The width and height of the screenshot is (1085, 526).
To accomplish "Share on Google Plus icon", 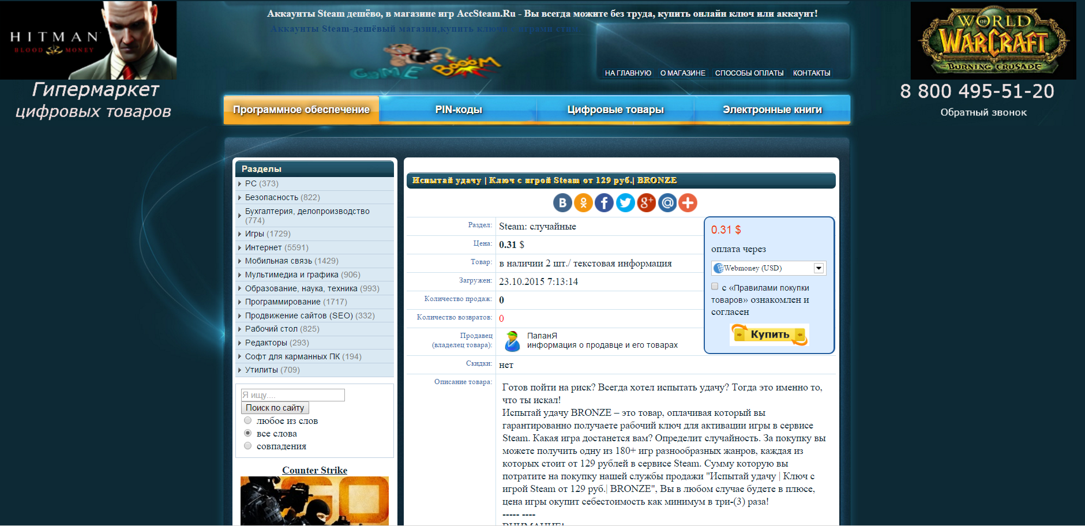I will coord(646,202).
